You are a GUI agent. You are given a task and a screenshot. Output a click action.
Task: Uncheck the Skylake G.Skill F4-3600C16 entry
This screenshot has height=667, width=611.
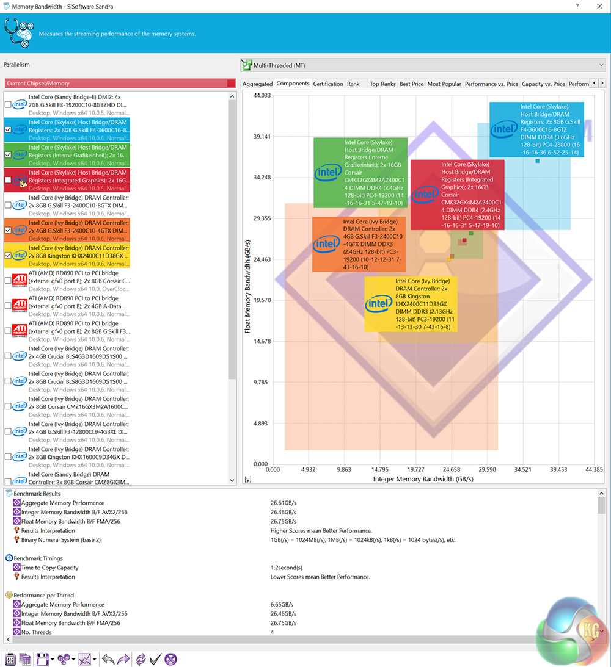coord(8,130)
